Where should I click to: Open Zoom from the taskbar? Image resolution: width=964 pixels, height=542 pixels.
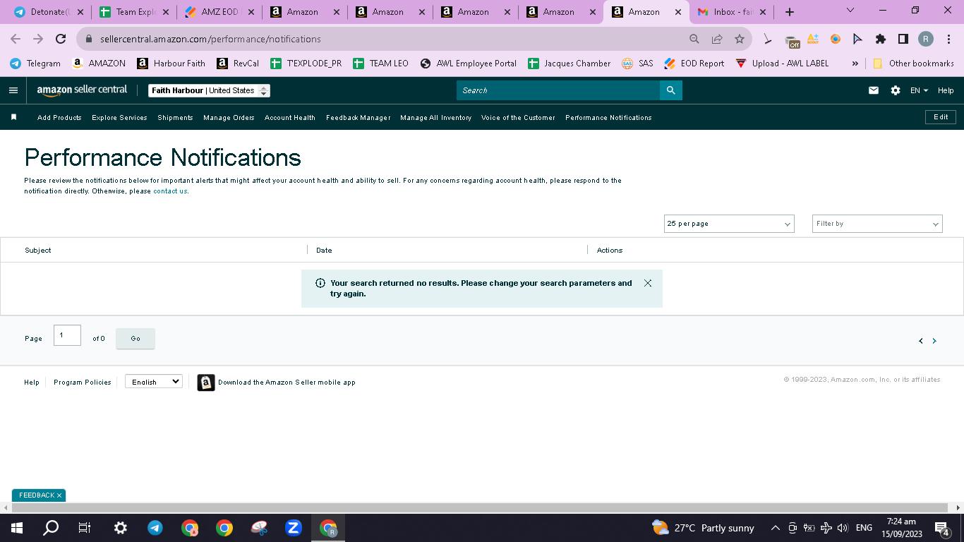click(294, 528)
